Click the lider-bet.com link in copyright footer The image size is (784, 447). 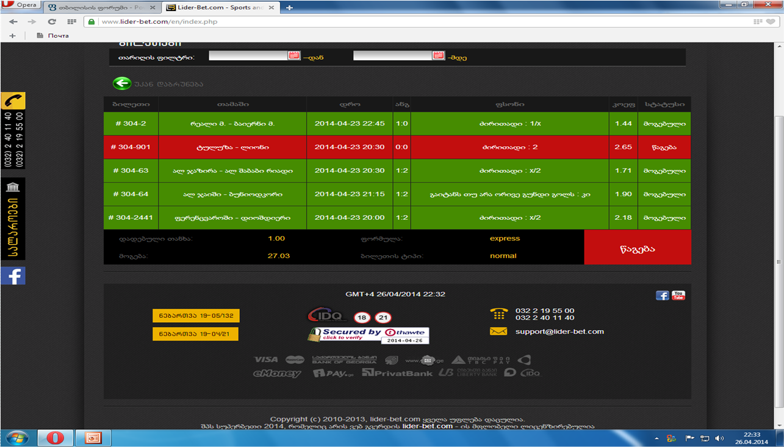[428, 426]
